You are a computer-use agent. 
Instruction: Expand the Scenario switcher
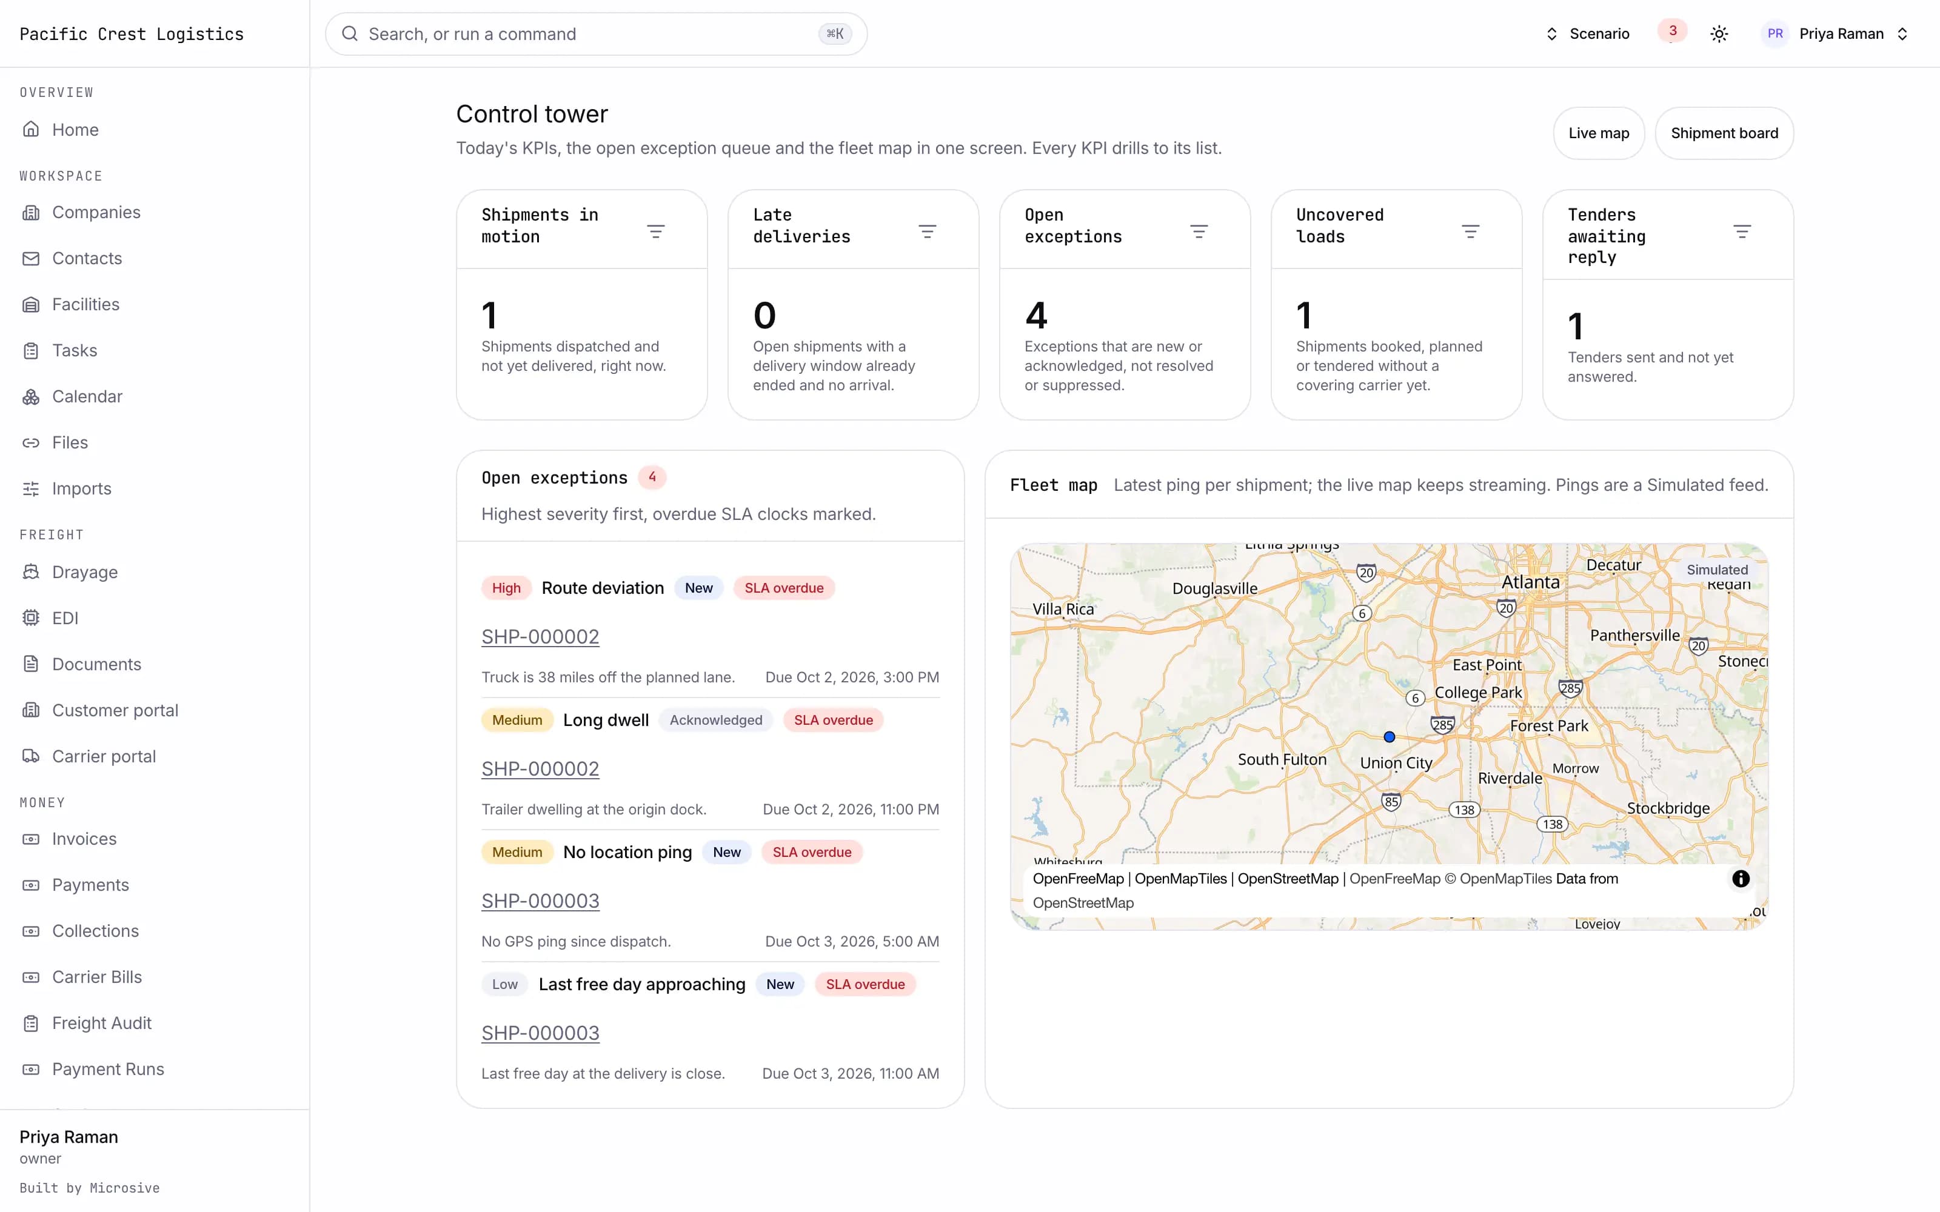click(1587, 34)
